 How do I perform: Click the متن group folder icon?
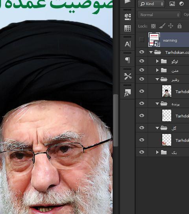click(164, 70)
